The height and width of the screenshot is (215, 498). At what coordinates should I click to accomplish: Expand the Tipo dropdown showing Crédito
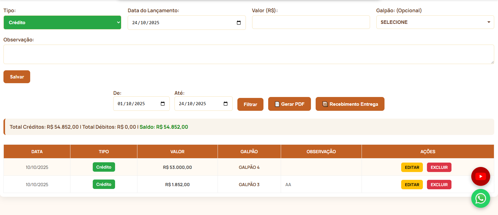(x=62, y=23)
